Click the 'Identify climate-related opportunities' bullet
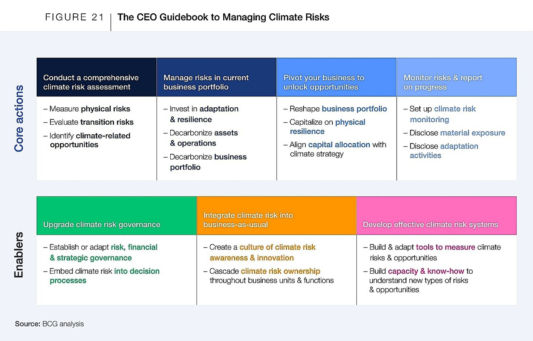The width and height of the screenshot is (533, 341). pyautogui.click(x=89, y=140)
